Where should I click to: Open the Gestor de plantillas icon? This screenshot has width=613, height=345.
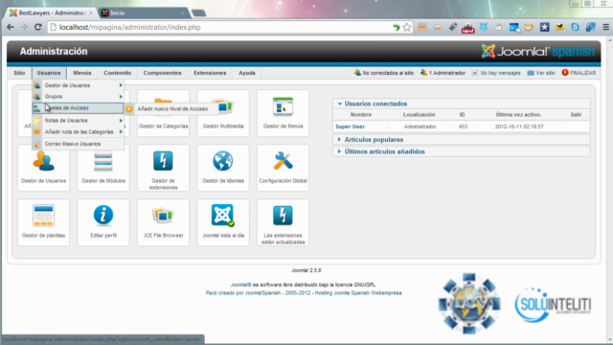click(x=43, y=222)
